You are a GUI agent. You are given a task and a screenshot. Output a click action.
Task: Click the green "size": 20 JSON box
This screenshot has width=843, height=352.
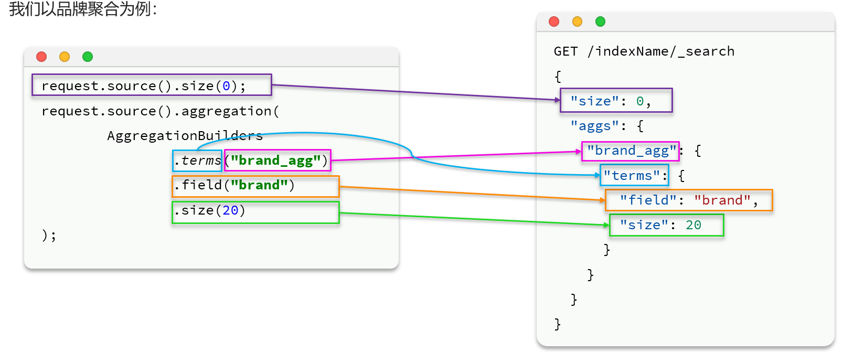pyautogui.click(x=666, y=225)
